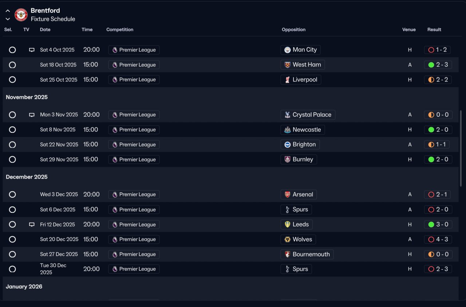
Task: Select the Newcastle fixture radio button
Action: coord(12,130)
